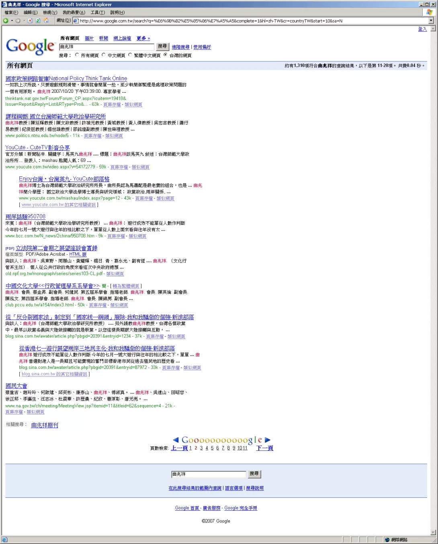
Task: Click the blue previous-page arrow beside Gooooogle
Action: 176,440
